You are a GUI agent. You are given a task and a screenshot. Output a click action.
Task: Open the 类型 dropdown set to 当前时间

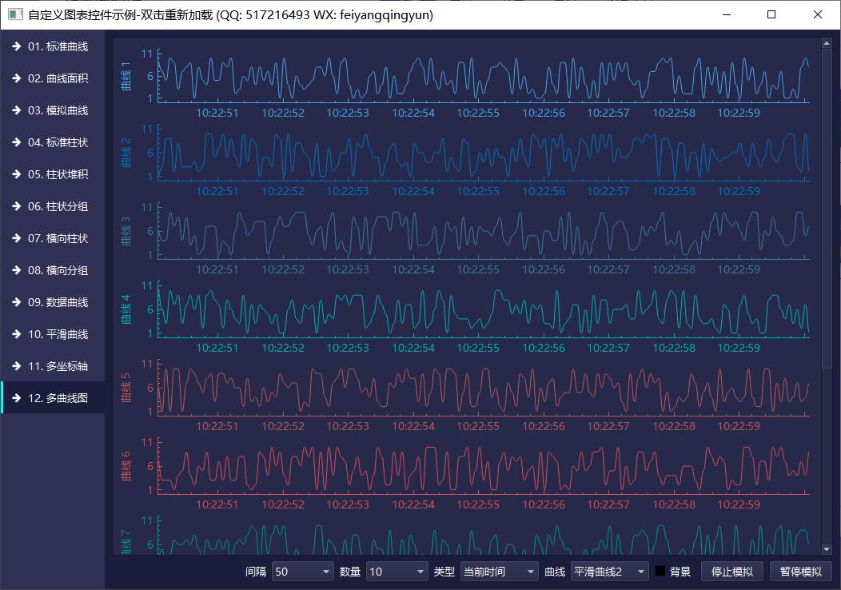tap(499, 572)
